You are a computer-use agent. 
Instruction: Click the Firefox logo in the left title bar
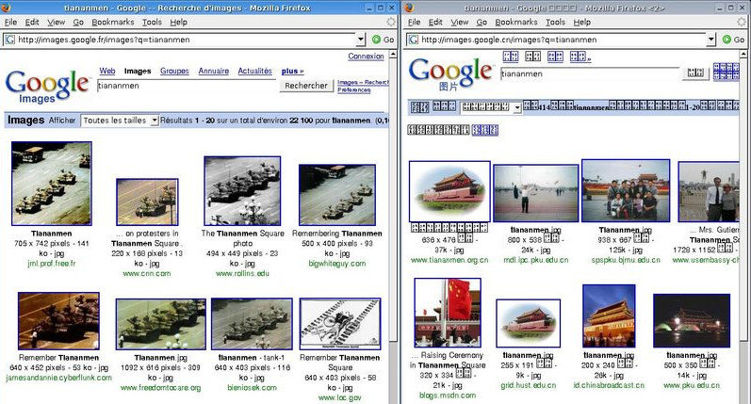click(x=7, y=8)
